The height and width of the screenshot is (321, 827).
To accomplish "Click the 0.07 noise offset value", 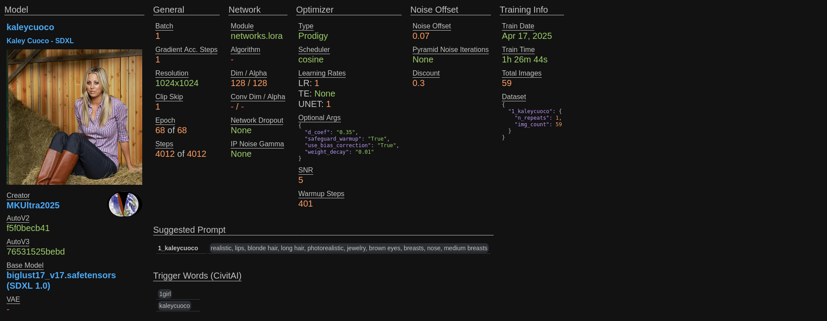I will [421, 36].
